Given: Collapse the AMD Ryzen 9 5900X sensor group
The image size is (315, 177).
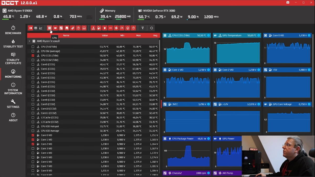Looking at the screenshot, I should pos(29,41).
